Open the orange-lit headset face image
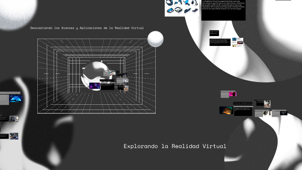Screen dimensions: 302x170 [x=226, y=110]
